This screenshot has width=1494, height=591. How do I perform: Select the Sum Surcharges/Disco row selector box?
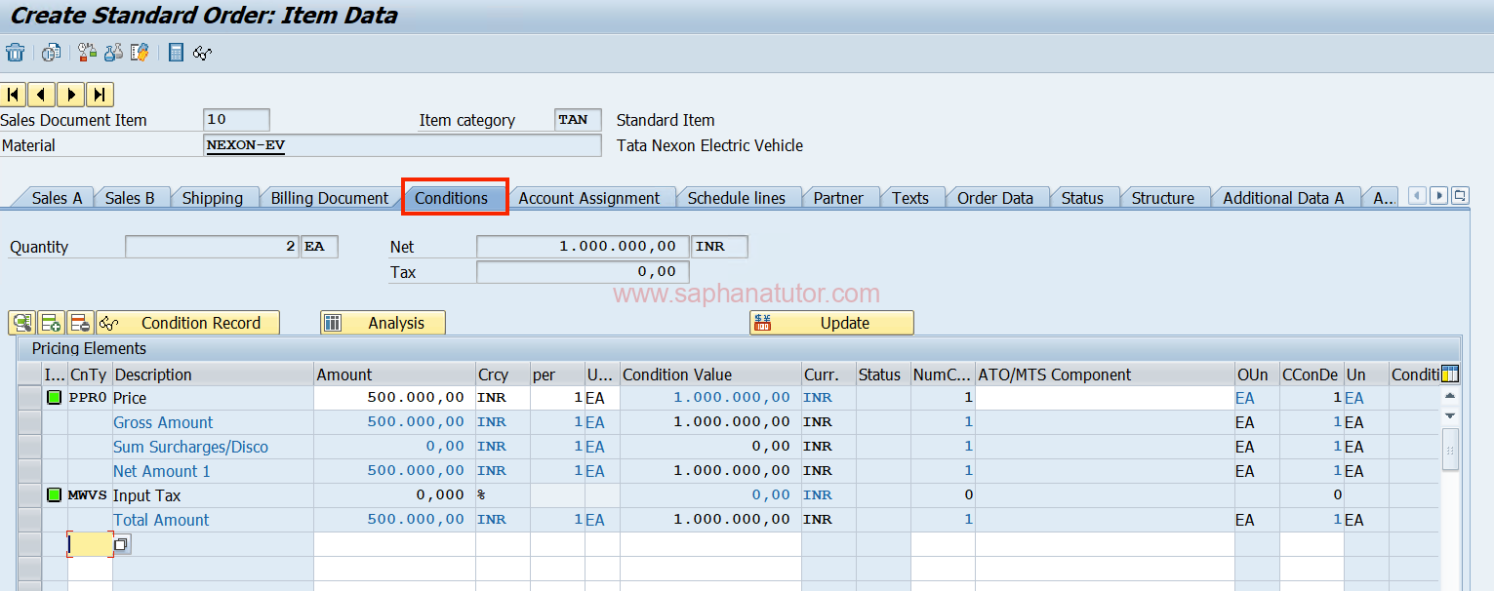point(29,447)
